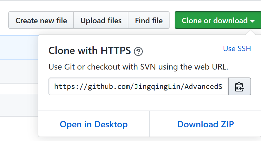Copy the clone URL to clipboard

point(240,86)
